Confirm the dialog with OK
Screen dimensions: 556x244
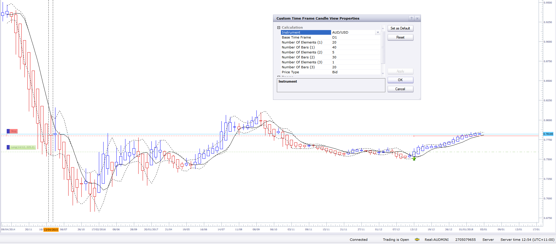[x=400, y=80]
